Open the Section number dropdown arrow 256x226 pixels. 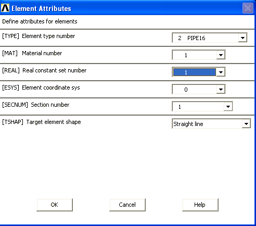(x=228, y=107)
